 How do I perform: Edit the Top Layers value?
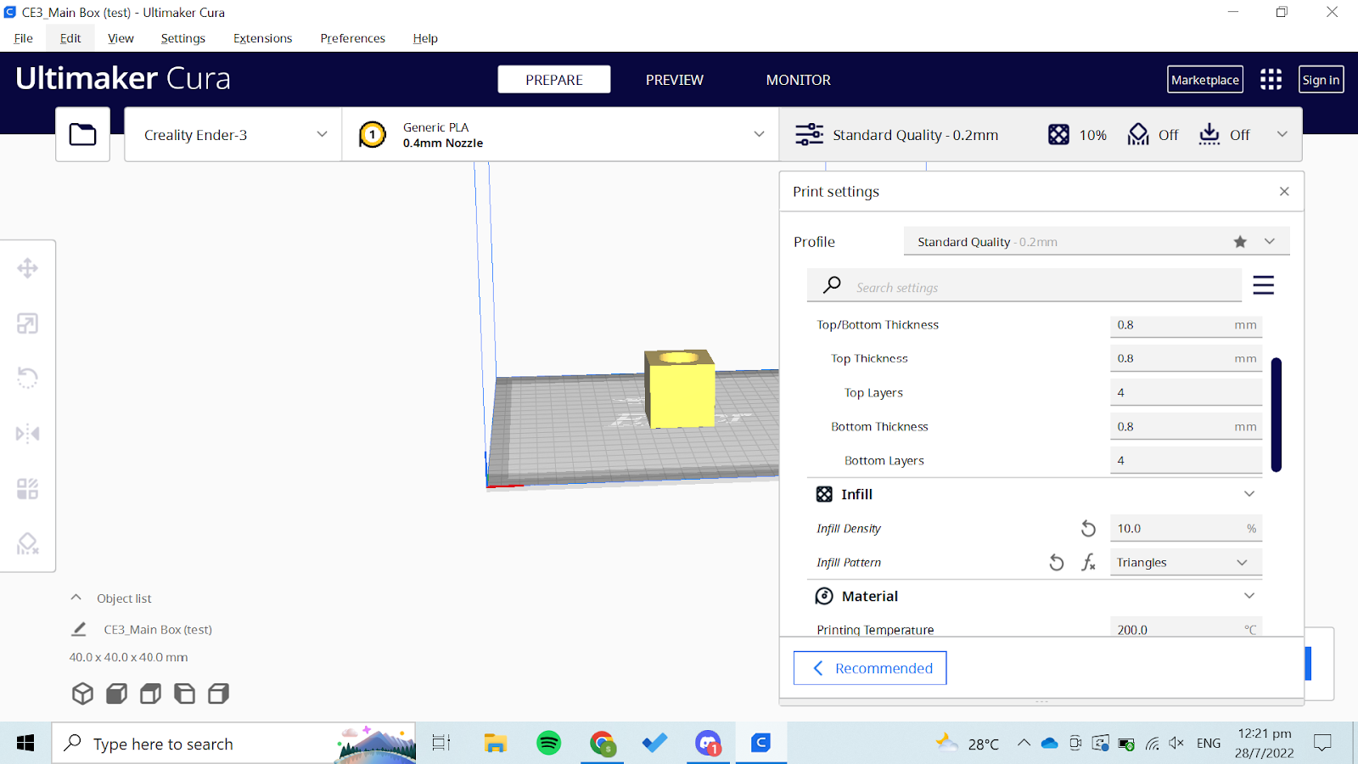tap(1186, 392)
